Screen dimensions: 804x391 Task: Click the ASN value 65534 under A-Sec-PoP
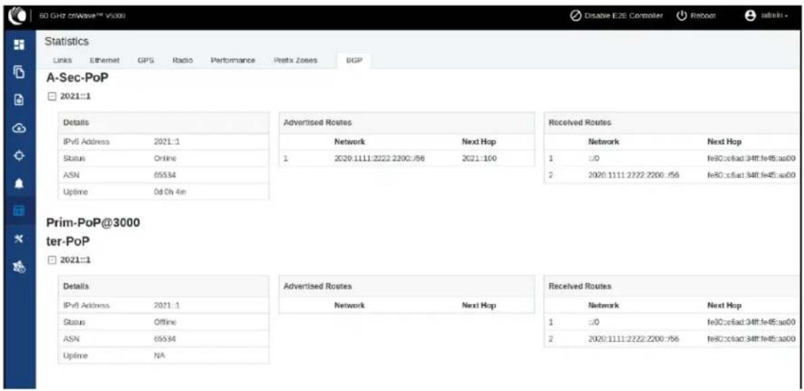click(165, 175)
